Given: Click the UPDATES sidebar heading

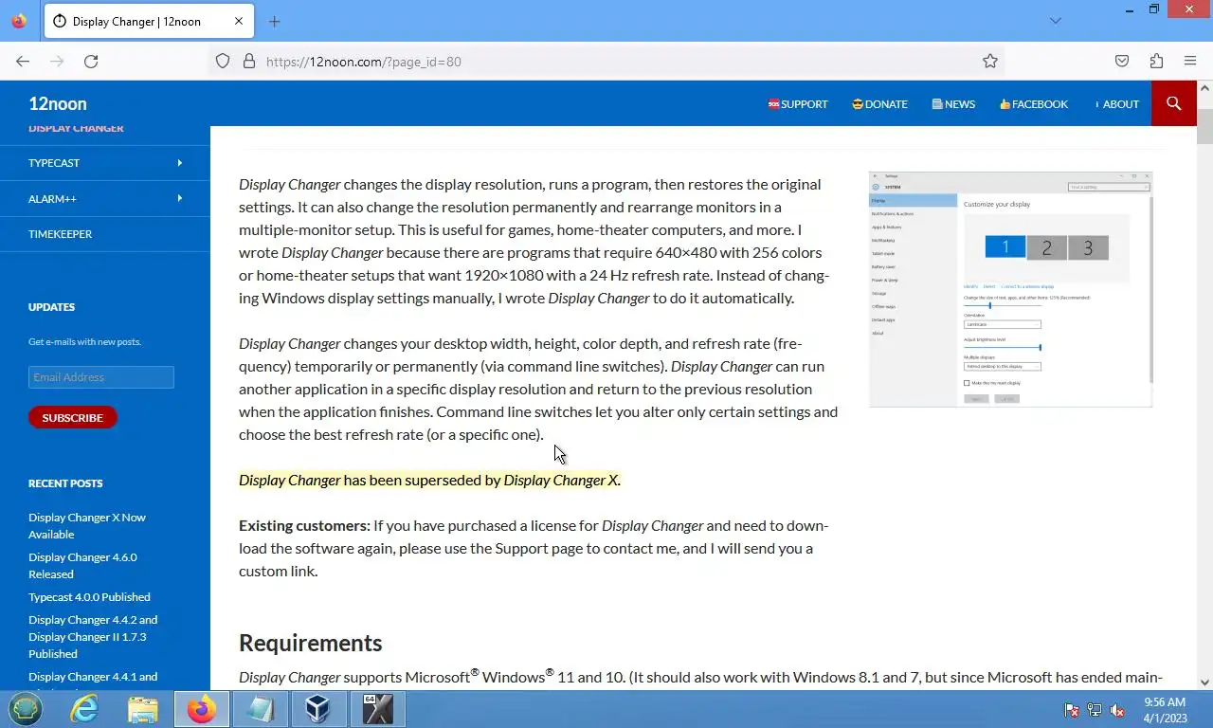Looking at the screenshot, I should tap(51, 307).
